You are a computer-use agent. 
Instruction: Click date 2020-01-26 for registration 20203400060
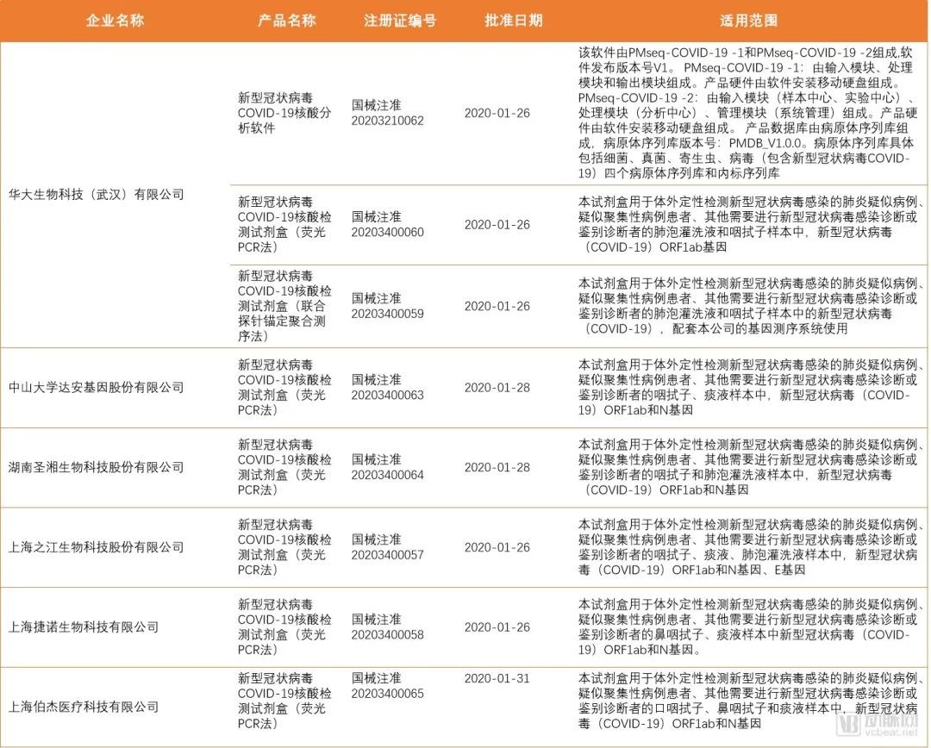point(497,224)
